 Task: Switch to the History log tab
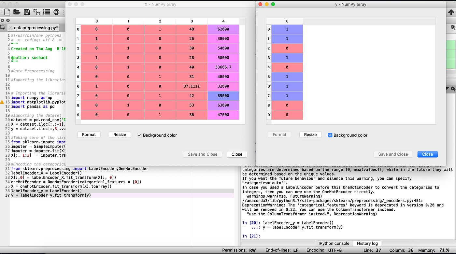[x=367, y=243]
